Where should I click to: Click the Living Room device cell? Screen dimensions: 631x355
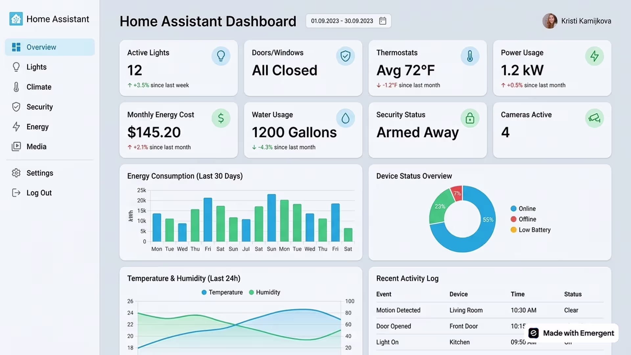coord(466,310)
